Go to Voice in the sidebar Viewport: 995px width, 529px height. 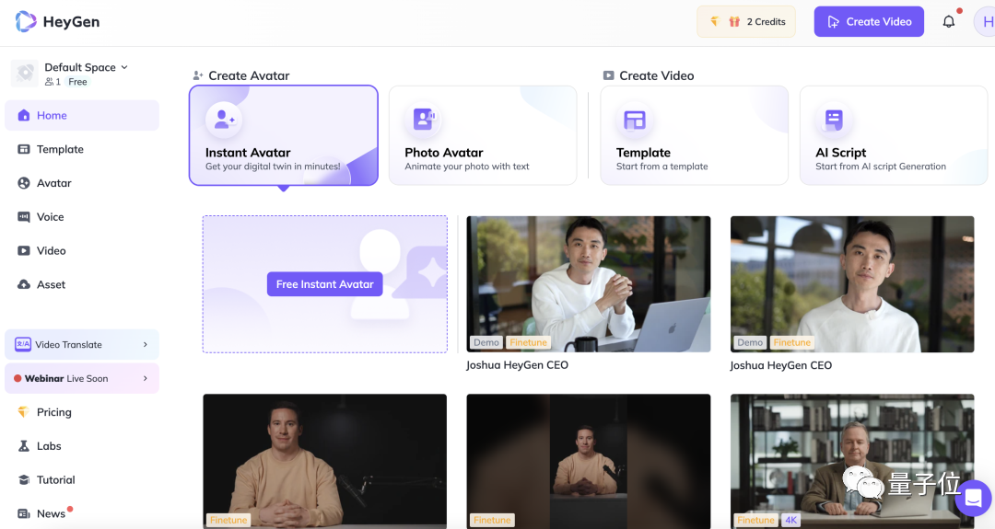50,217
